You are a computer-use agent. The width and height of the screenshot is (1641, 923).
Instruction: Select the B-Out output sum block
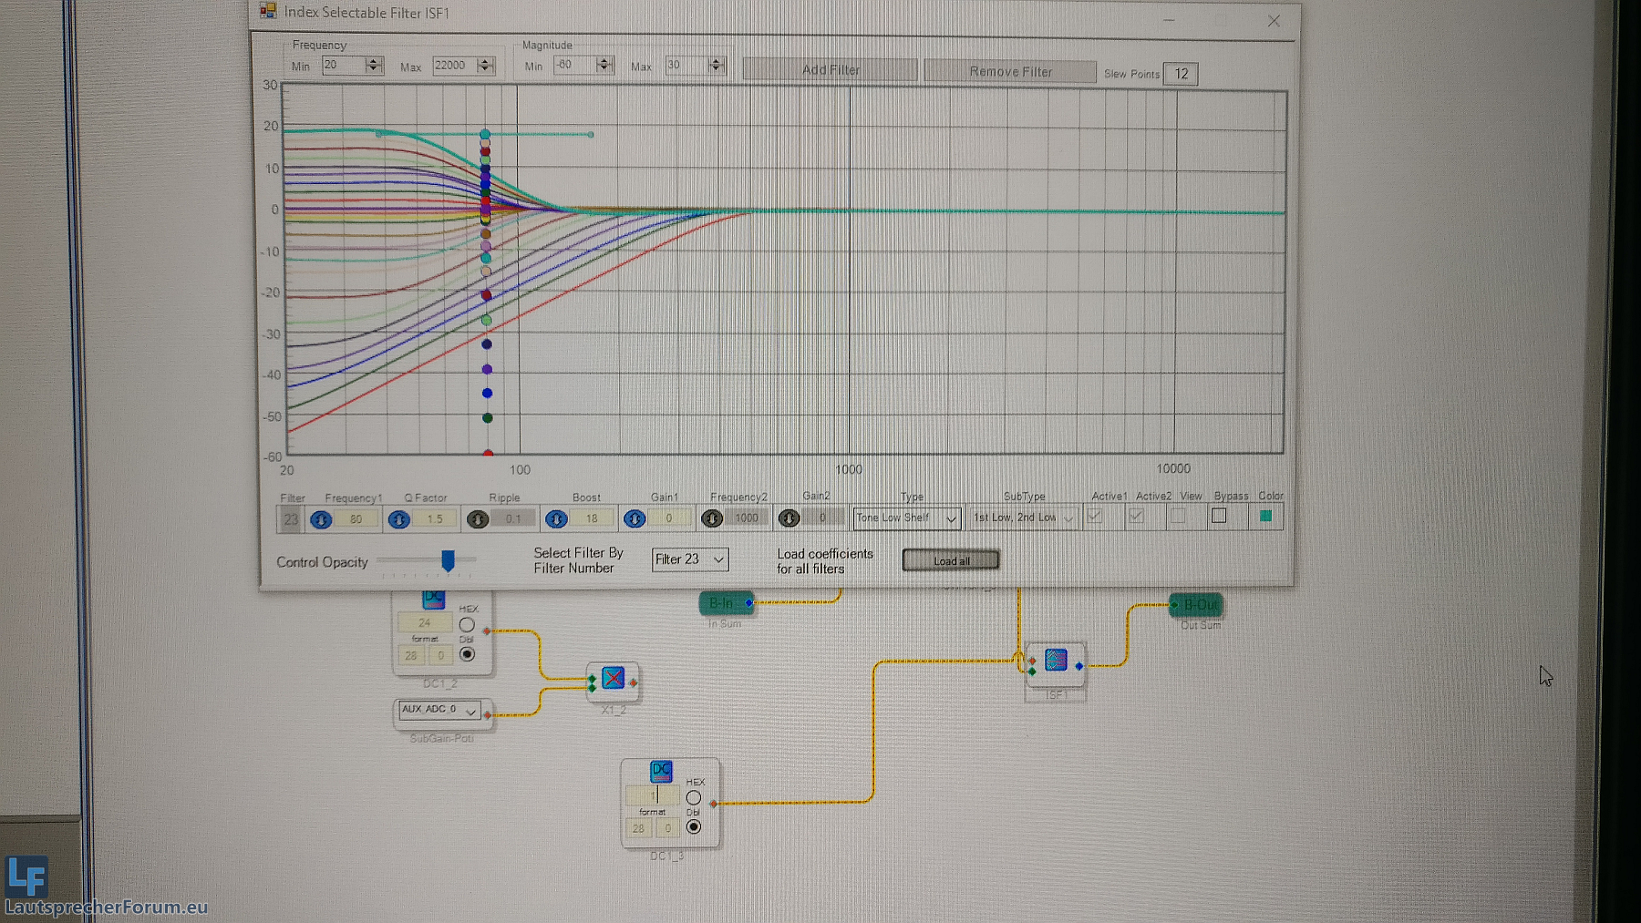click(x=1196, y=605)
